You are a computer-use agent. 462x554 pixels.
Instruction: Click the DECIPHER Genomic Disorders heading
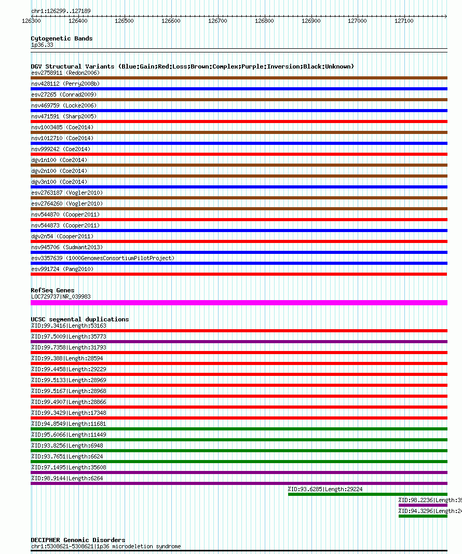(x=78, y=540)
